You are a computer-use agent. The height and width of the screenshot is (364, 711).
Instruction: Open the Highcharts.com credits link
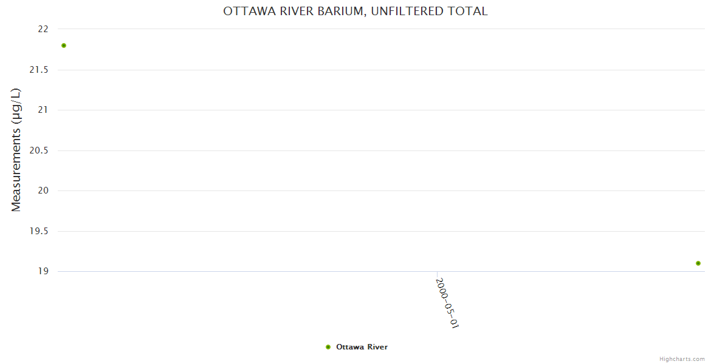682,359
